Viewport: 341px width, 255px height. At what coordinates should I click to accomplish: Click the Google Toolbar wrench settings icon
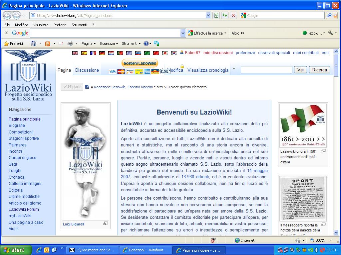coord(331,33)
